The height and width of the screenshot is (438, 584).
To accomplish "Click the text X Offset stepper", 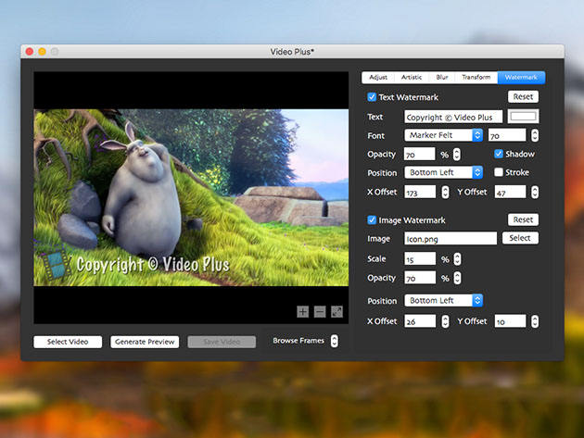I will point(445,192).
